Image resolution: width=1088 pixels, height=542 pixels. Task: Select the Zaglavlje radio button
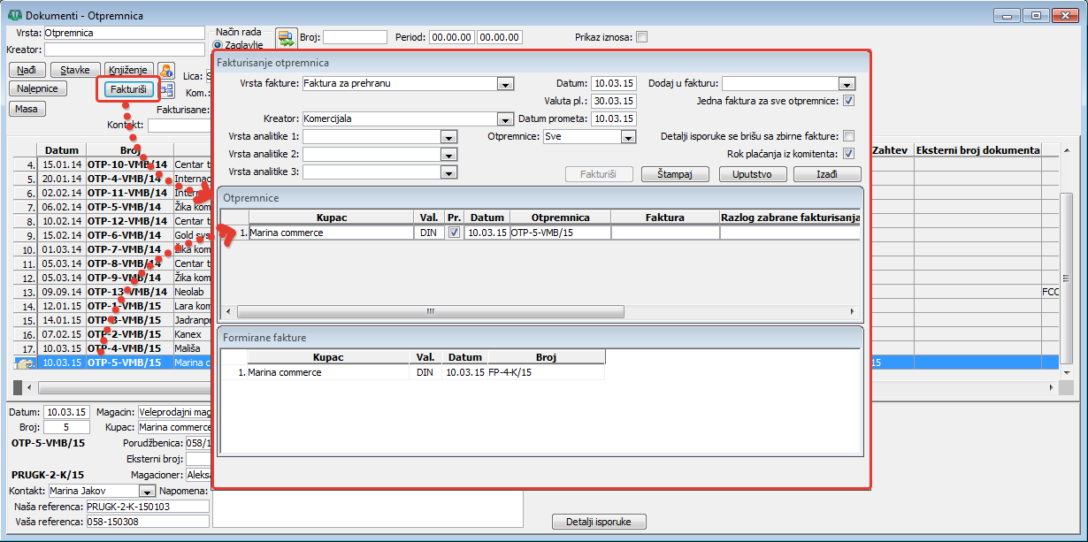pos(219,45)
